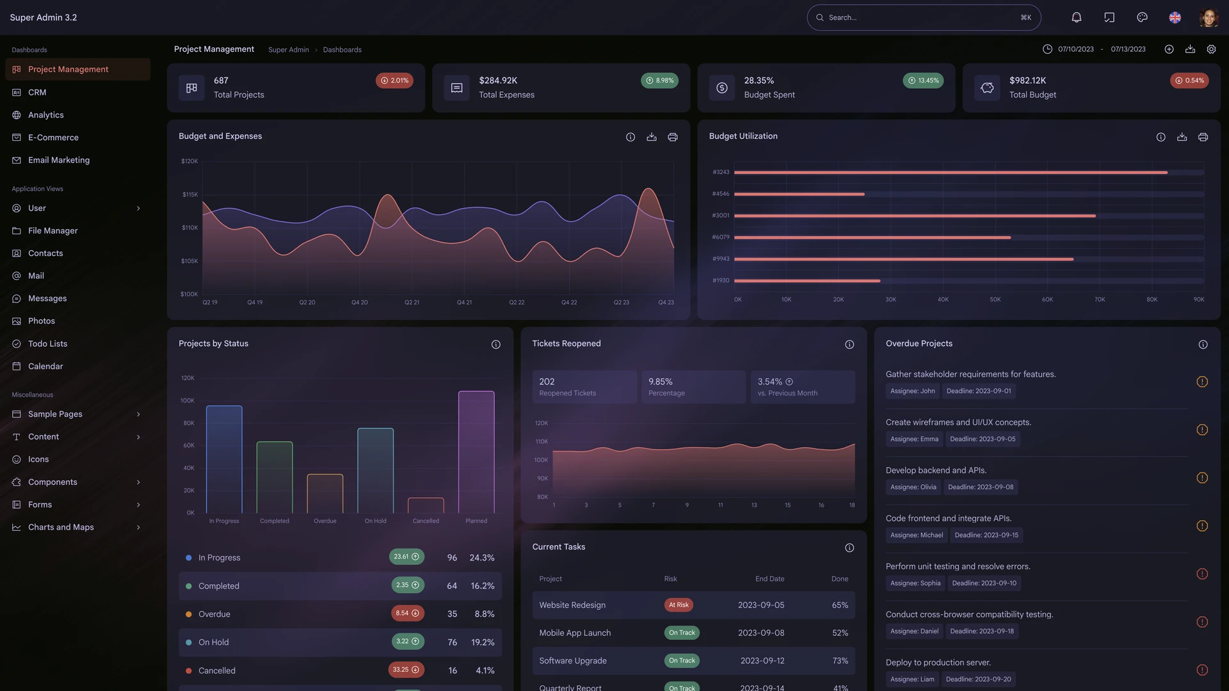Print the Budget and Expenses chart
The image size is (1229, 691).
pos(673,137)
